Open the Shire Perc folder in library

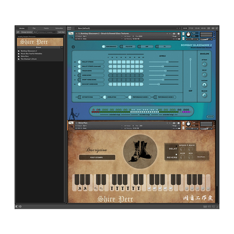(25, 56)
